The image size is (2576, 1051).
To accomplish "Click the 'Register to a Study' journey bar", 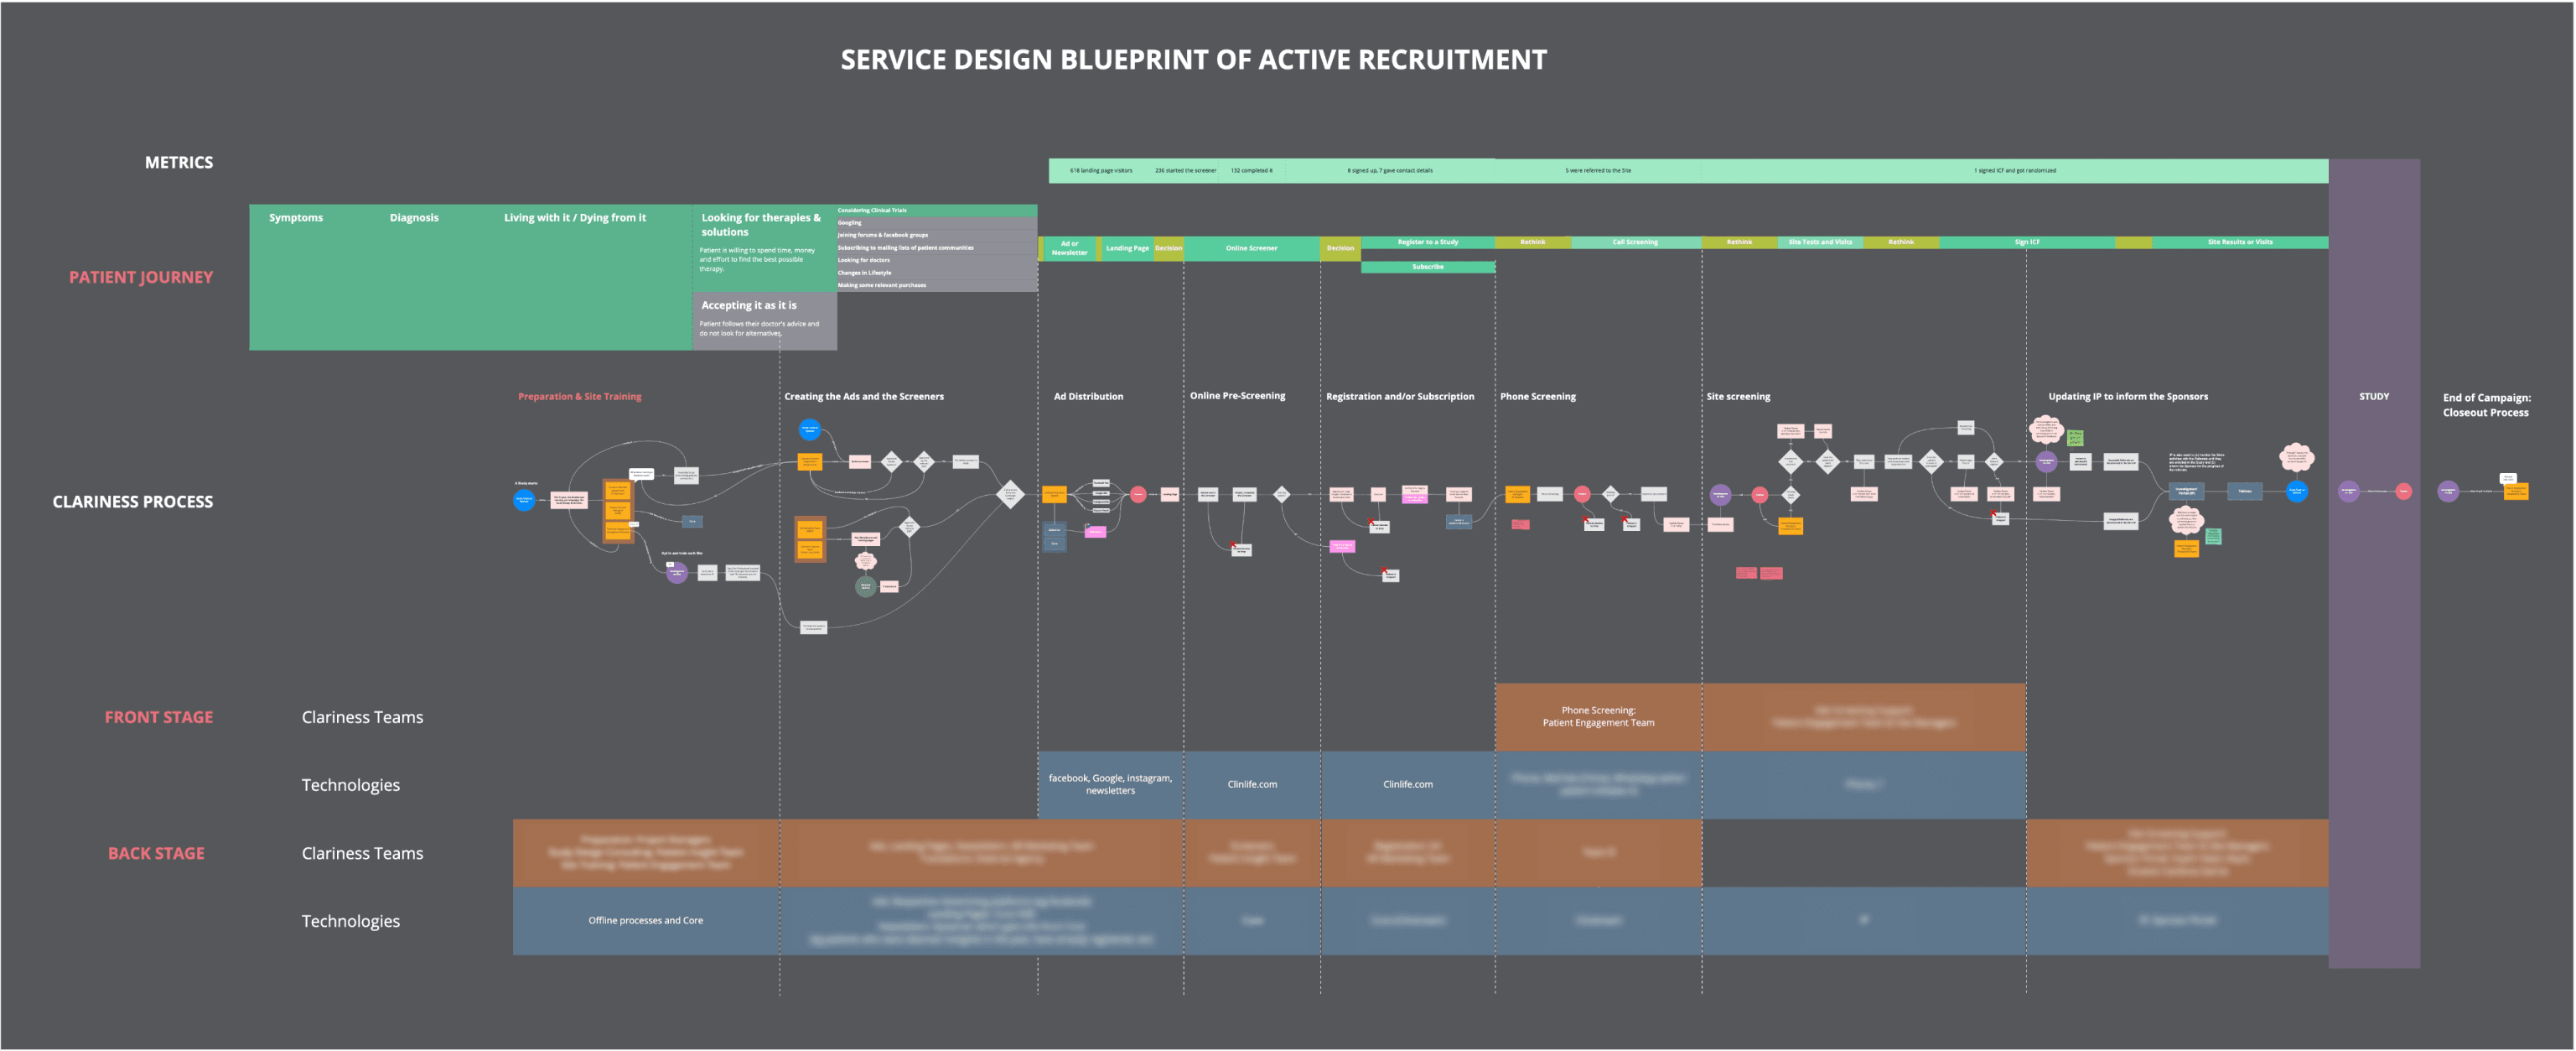I will coord(1428,242).
